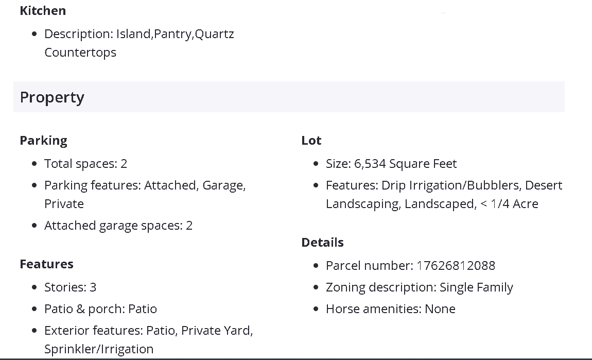Select the lot 'Size: 6,534 Square Feet' entry
592x360 pixels.
click(391, 164)
